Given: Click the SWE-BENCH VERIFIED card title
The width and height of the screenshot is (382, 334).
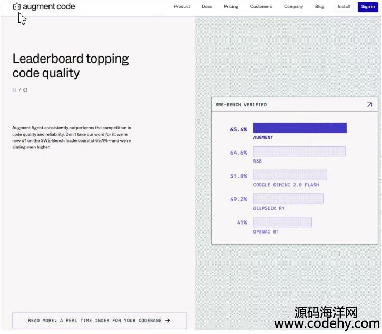Looking at the screenshot, I should (x=241, y=105).
